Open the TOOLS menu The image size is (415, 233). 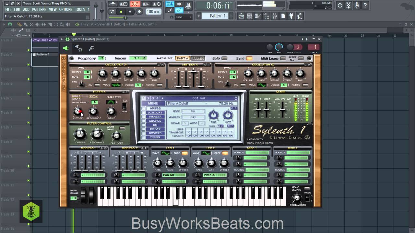click(x=80, y=9)
